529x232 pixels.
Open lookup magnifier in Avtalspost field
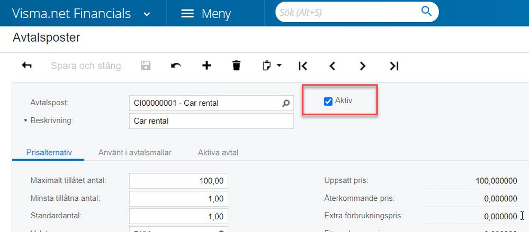tap(286, 103)
